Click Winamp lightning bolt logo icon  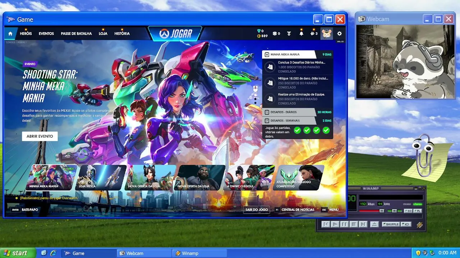click(x=419, y=225)
